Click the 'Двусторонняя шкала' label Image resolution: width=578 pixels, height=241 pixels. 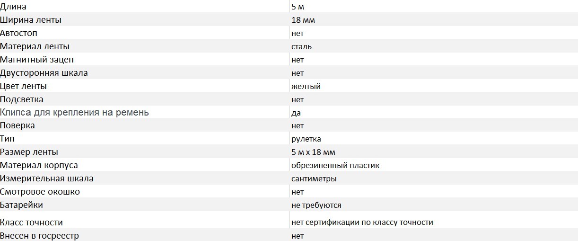44,73
